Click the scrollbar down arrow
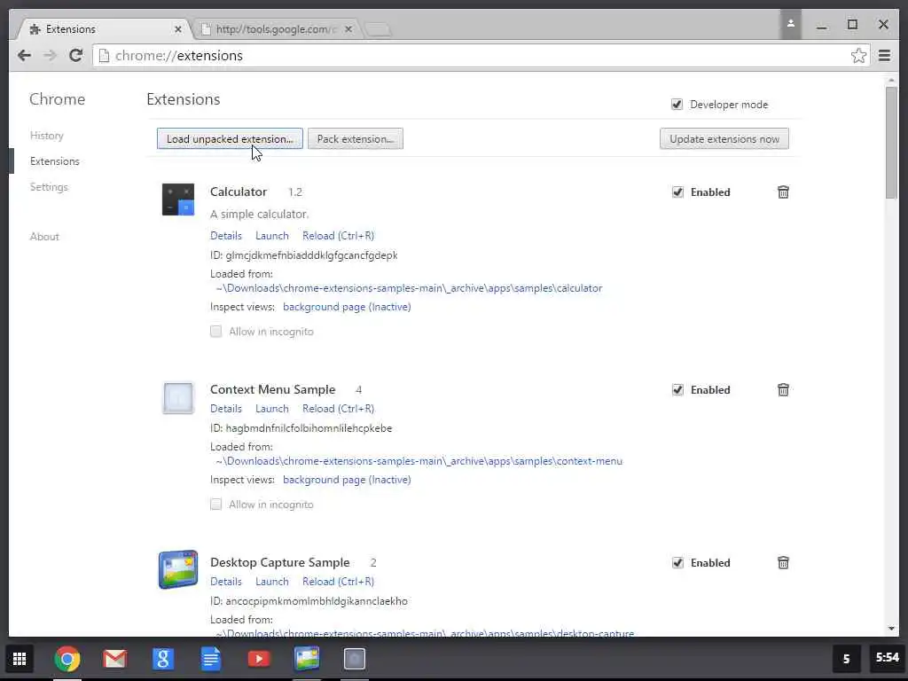The height and width of the screenshot is (681, 908). click(891, 629)
